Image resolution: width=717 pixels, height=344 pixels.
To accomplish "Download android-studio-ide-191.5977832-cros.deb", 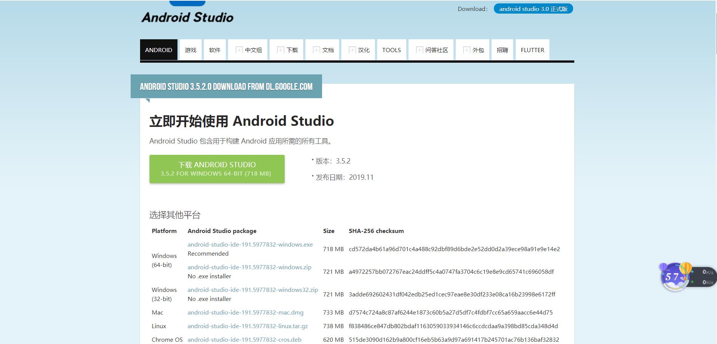I will tap(244, 339).
